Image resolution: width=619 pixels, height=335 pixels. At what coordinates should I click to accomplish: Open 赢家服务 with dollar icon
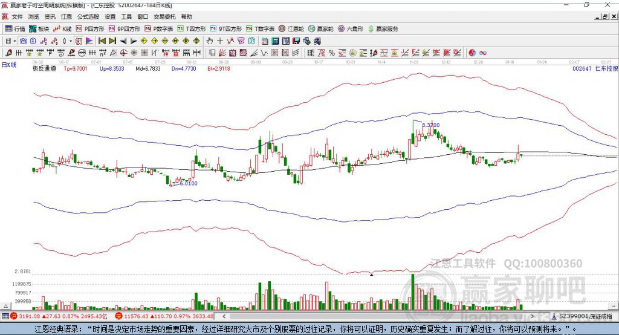click(x=383, y=29)
